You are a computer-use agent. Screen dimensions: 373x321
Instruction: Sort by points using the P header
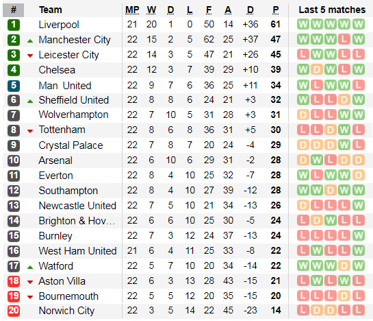click(275, 10)
